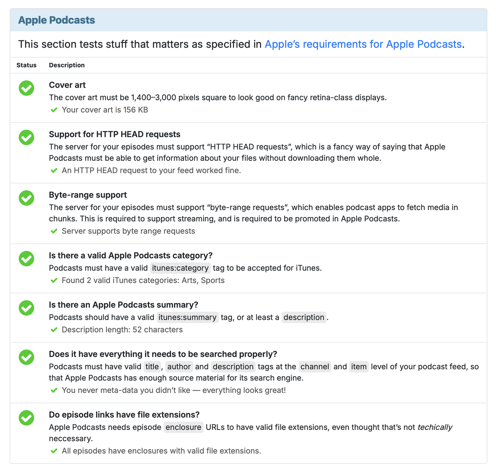Click the green status checkmark for Cover art

coord(26,88)
